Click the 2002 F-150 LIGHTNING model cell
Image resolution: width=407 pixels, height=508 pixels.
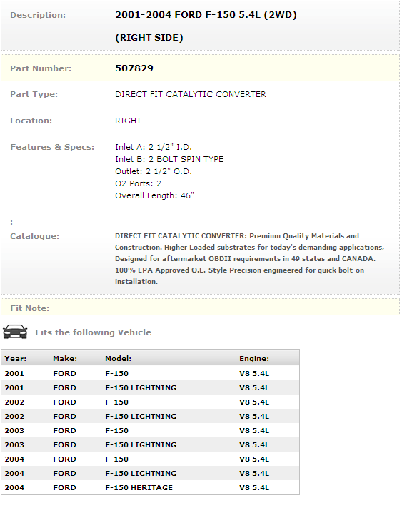[141, 416]
